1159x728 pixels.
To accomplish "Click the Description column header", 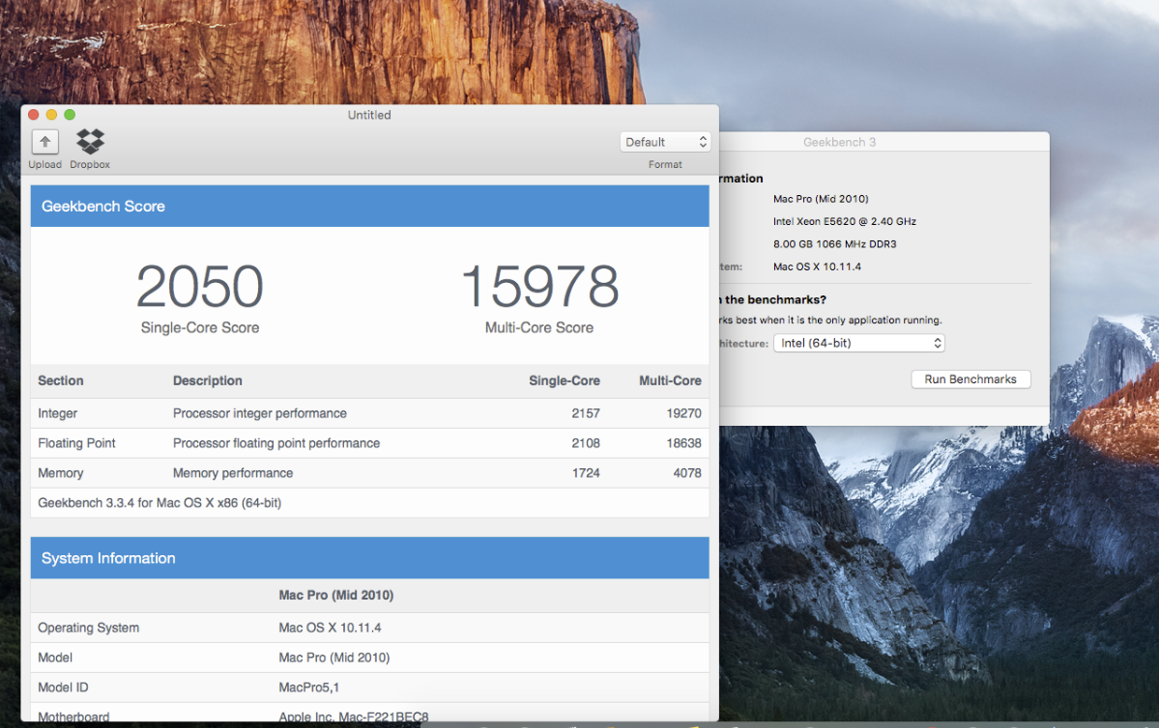I will click(x=208, y=381).
